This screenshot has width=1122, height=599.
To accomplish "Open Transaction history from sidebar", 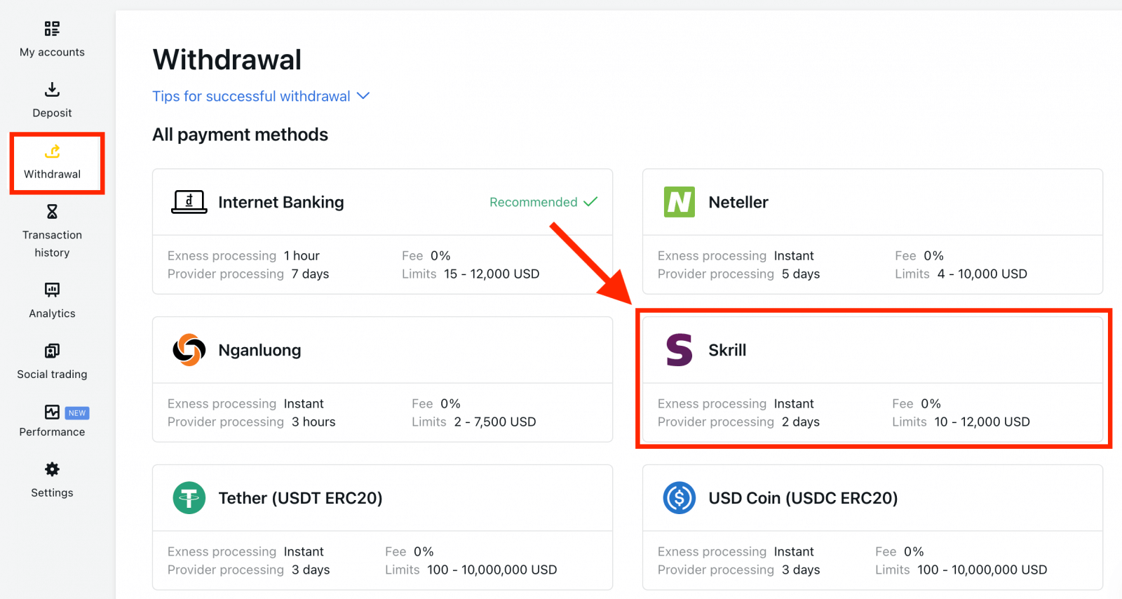I will pyautogui.click(x=51, y=230).
